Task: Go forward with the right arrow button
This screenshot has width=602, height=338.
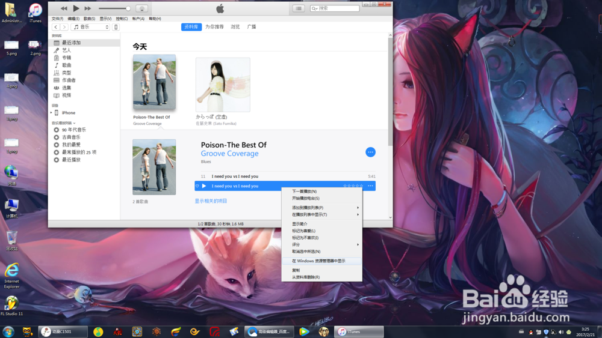Action: pyautogui.click(x=64, y=27)
